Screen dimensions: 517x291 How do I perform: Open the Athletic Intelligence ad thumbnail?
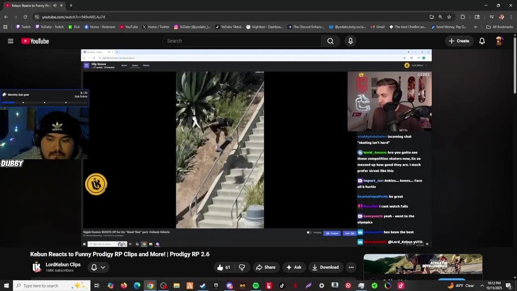pyautogui.click(x=423, y=264)
